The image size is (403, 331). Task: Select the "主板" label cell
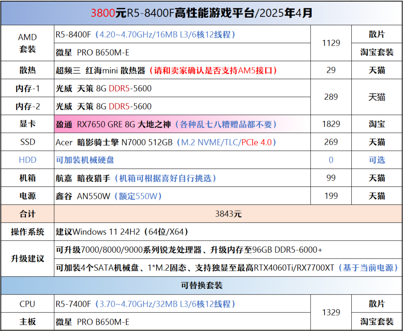pyautogui.click(x=28, y=321)
